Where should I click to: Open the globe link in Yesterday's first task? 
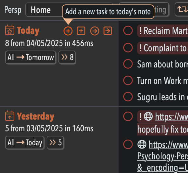tap(148, 116)
